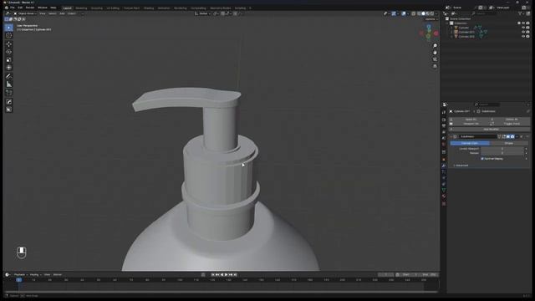
Task: Select Cylinder.002 in the outliner
Action: [466, 36]
